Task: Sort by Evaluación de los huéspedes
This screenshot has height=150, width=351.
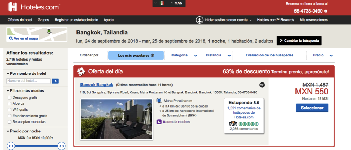Action: click(x=270, y=55)
